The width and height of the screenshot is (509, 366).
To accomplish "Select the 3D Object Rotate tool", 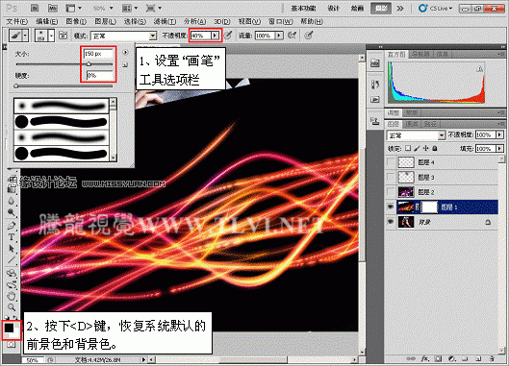I will [x=12, y=273].
